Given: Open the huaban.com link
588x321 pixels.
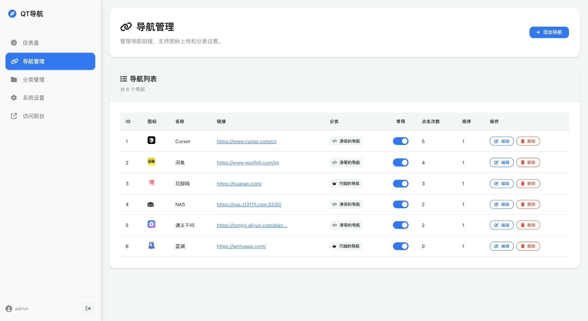Looking at the screenshot, I should (239, 184).
